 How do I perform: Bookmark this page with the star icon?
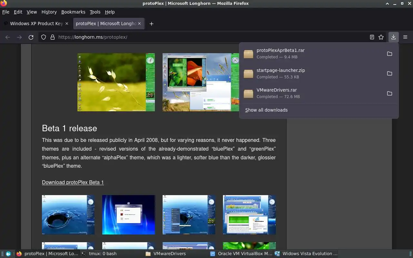(x=381, y=37)
